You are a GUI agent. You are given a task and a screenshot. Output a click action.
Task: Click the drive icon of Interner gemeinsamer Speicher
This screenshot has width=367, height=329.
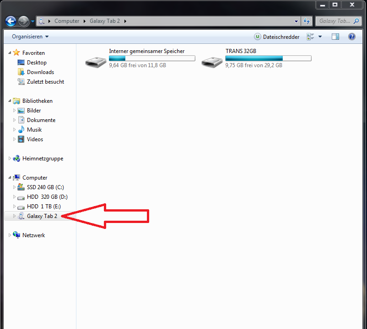(x=96, y=62)
